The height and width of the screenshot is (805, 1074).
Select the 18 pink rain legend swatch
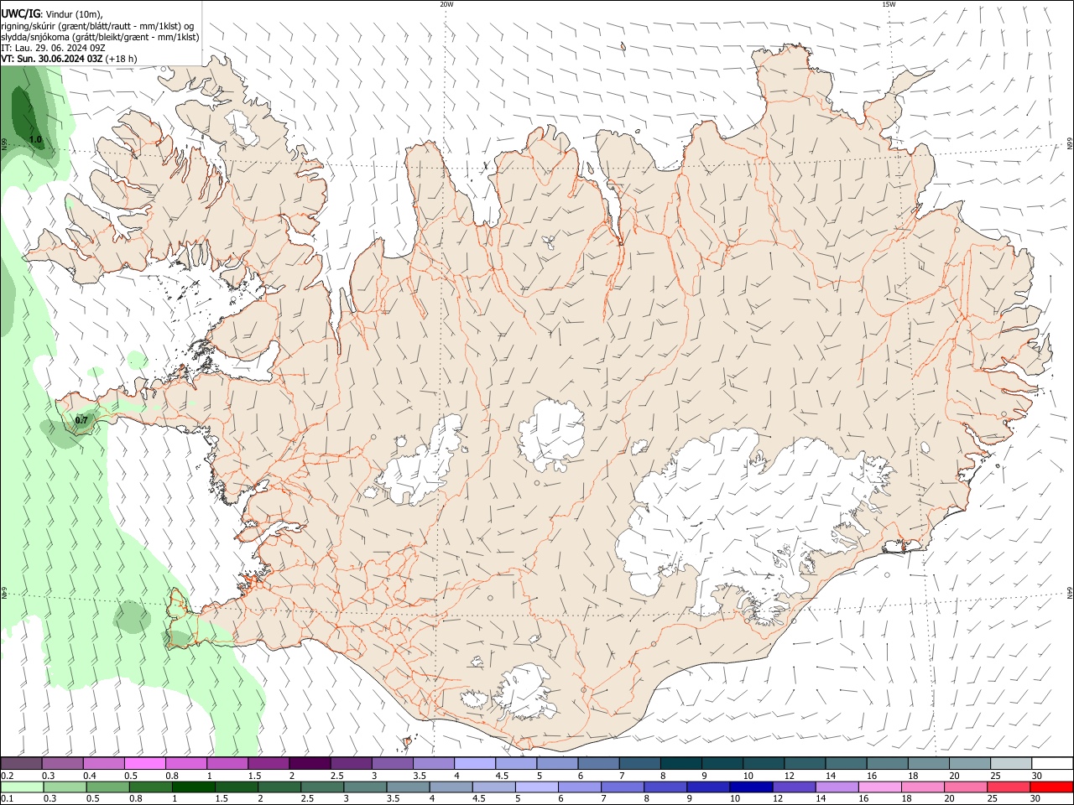(921, 787)
